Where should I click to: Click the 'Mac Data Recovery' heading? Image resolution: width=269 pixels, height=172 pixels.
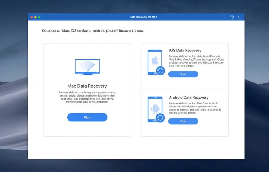click(87, 86)
